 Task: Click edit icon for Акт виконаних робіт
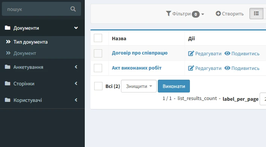(x=191, y=68)
